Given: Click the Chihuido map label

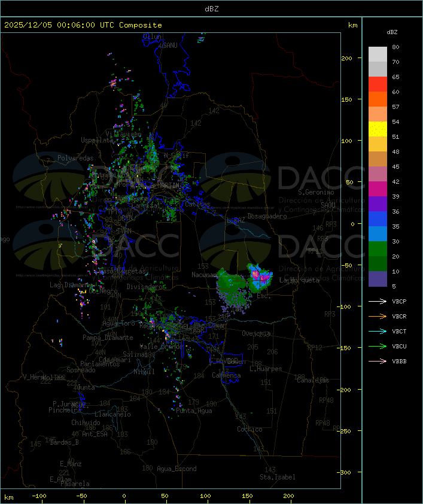Looking at the screenshot, I should click(x=86, y=423).
